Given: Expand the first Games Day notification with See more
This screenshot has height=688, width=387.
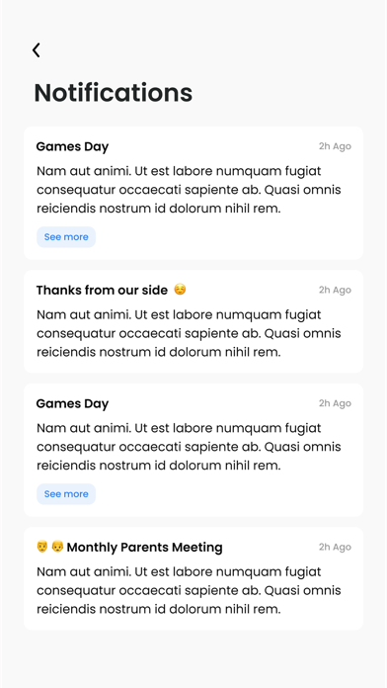Looking at the screenshot, I should point(66,237).
